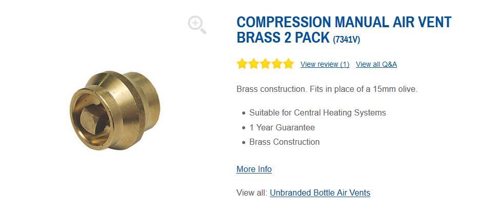Select the 1 Year Guarantee bullet text
The width and height of the screenshot is (478, 211).
point(282,127)
